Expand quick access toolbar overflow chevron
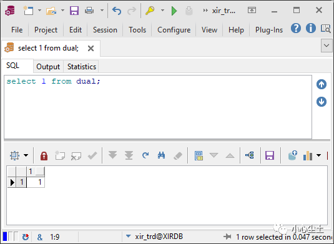 [205, 11]
